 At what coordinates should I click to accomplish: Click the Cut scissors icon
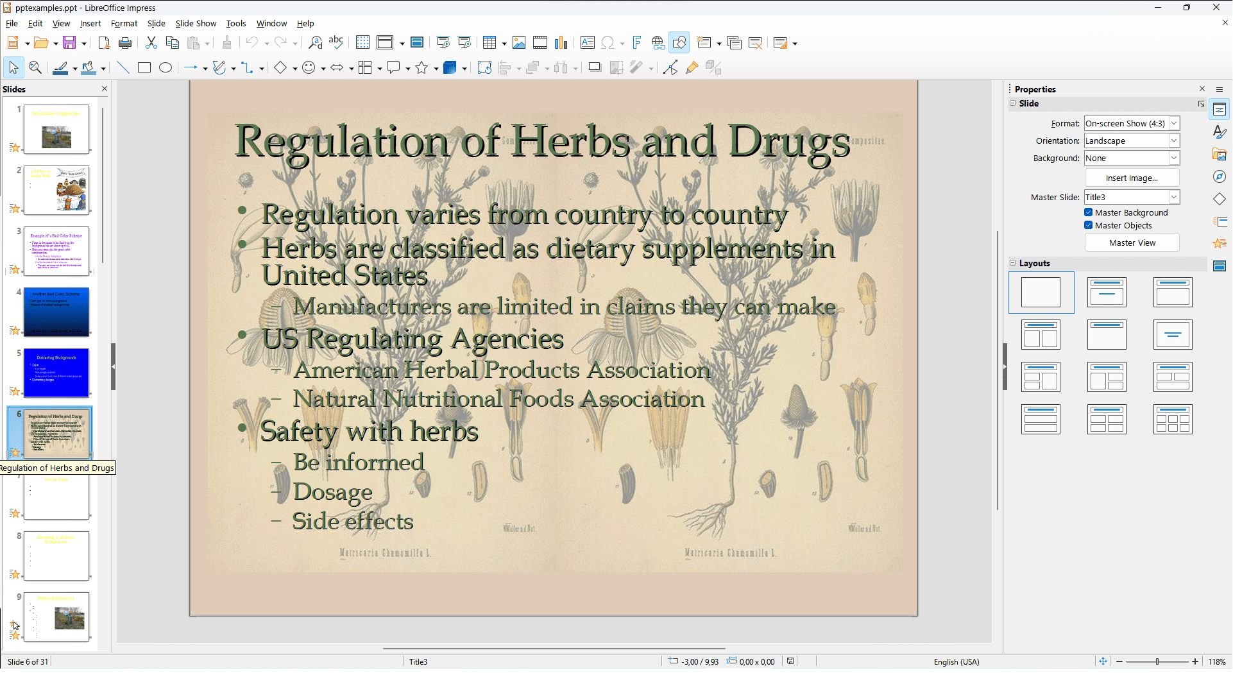pyautogui.click(x=151, y=43)
